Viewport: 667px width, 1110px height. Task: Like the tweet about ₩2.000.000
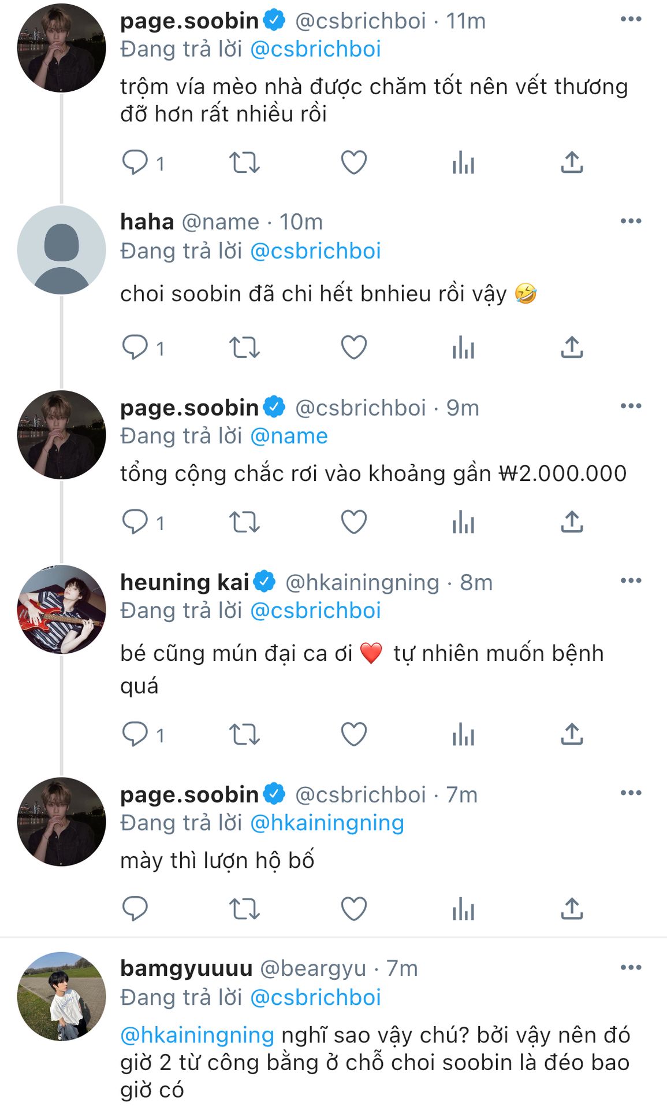[353, 522]
